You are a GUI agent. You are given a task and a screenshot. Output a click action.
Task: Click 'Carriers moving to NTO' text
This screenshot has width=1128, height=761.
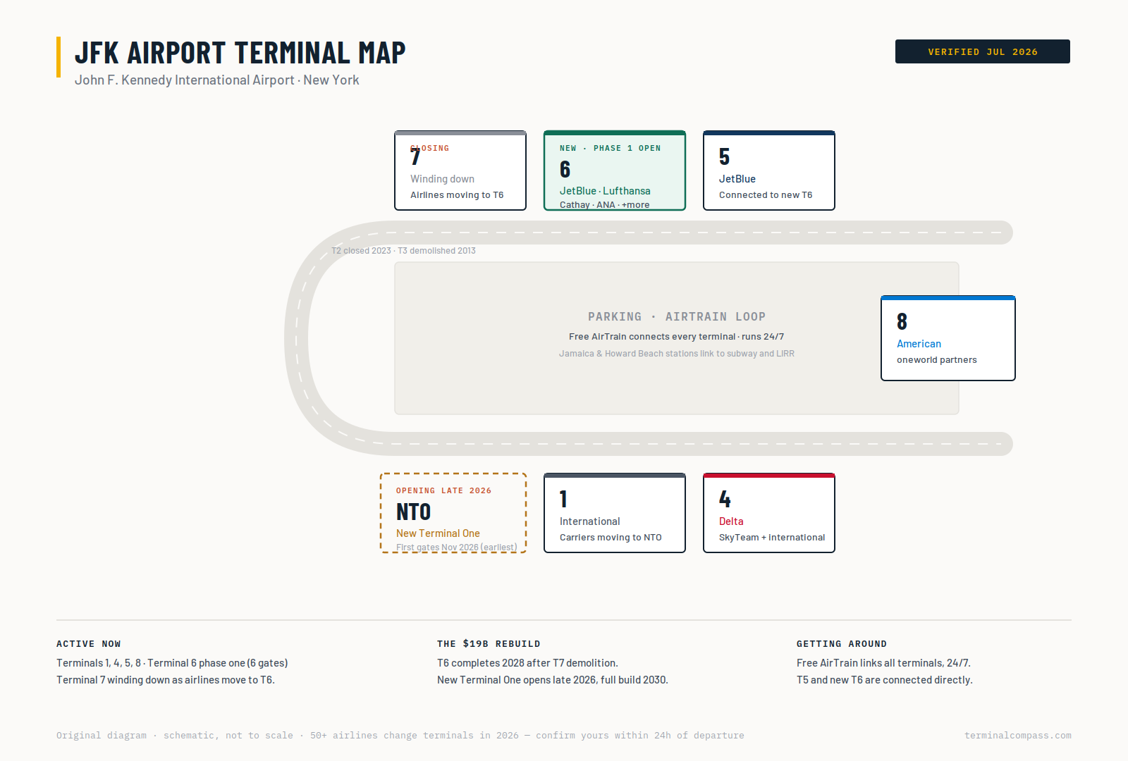(x=611, y=538)
